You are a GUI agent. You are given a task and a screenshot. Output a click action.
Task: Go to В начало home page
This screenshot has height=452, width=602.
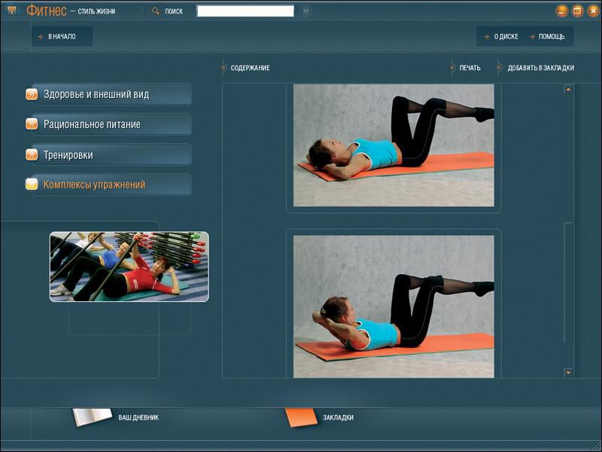(61, 36)
